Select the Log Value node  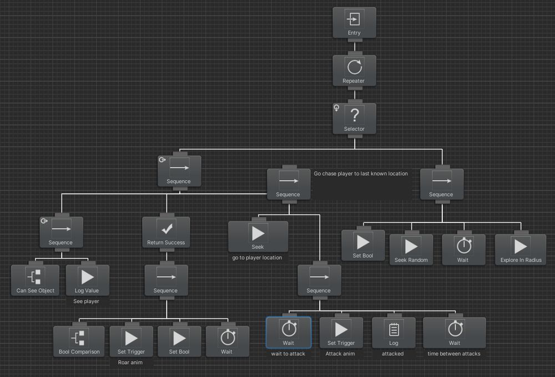point(88,281)
